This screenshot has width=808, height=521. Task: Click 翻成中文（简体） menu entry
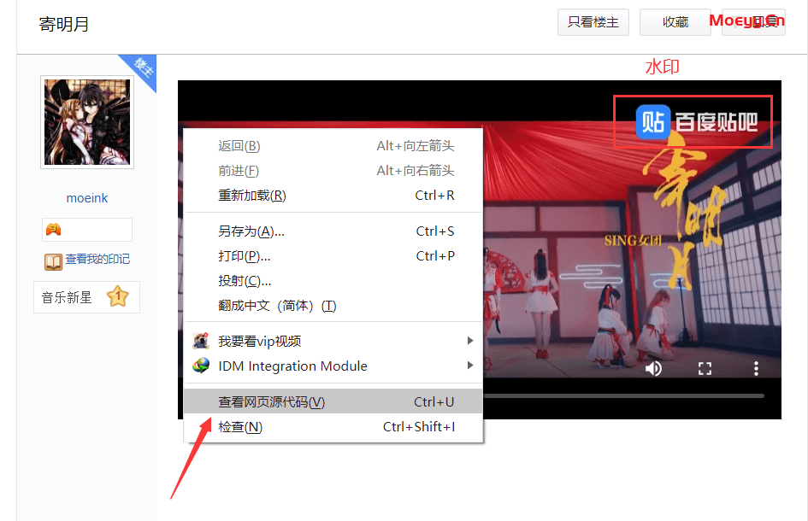tap(277, 306)
